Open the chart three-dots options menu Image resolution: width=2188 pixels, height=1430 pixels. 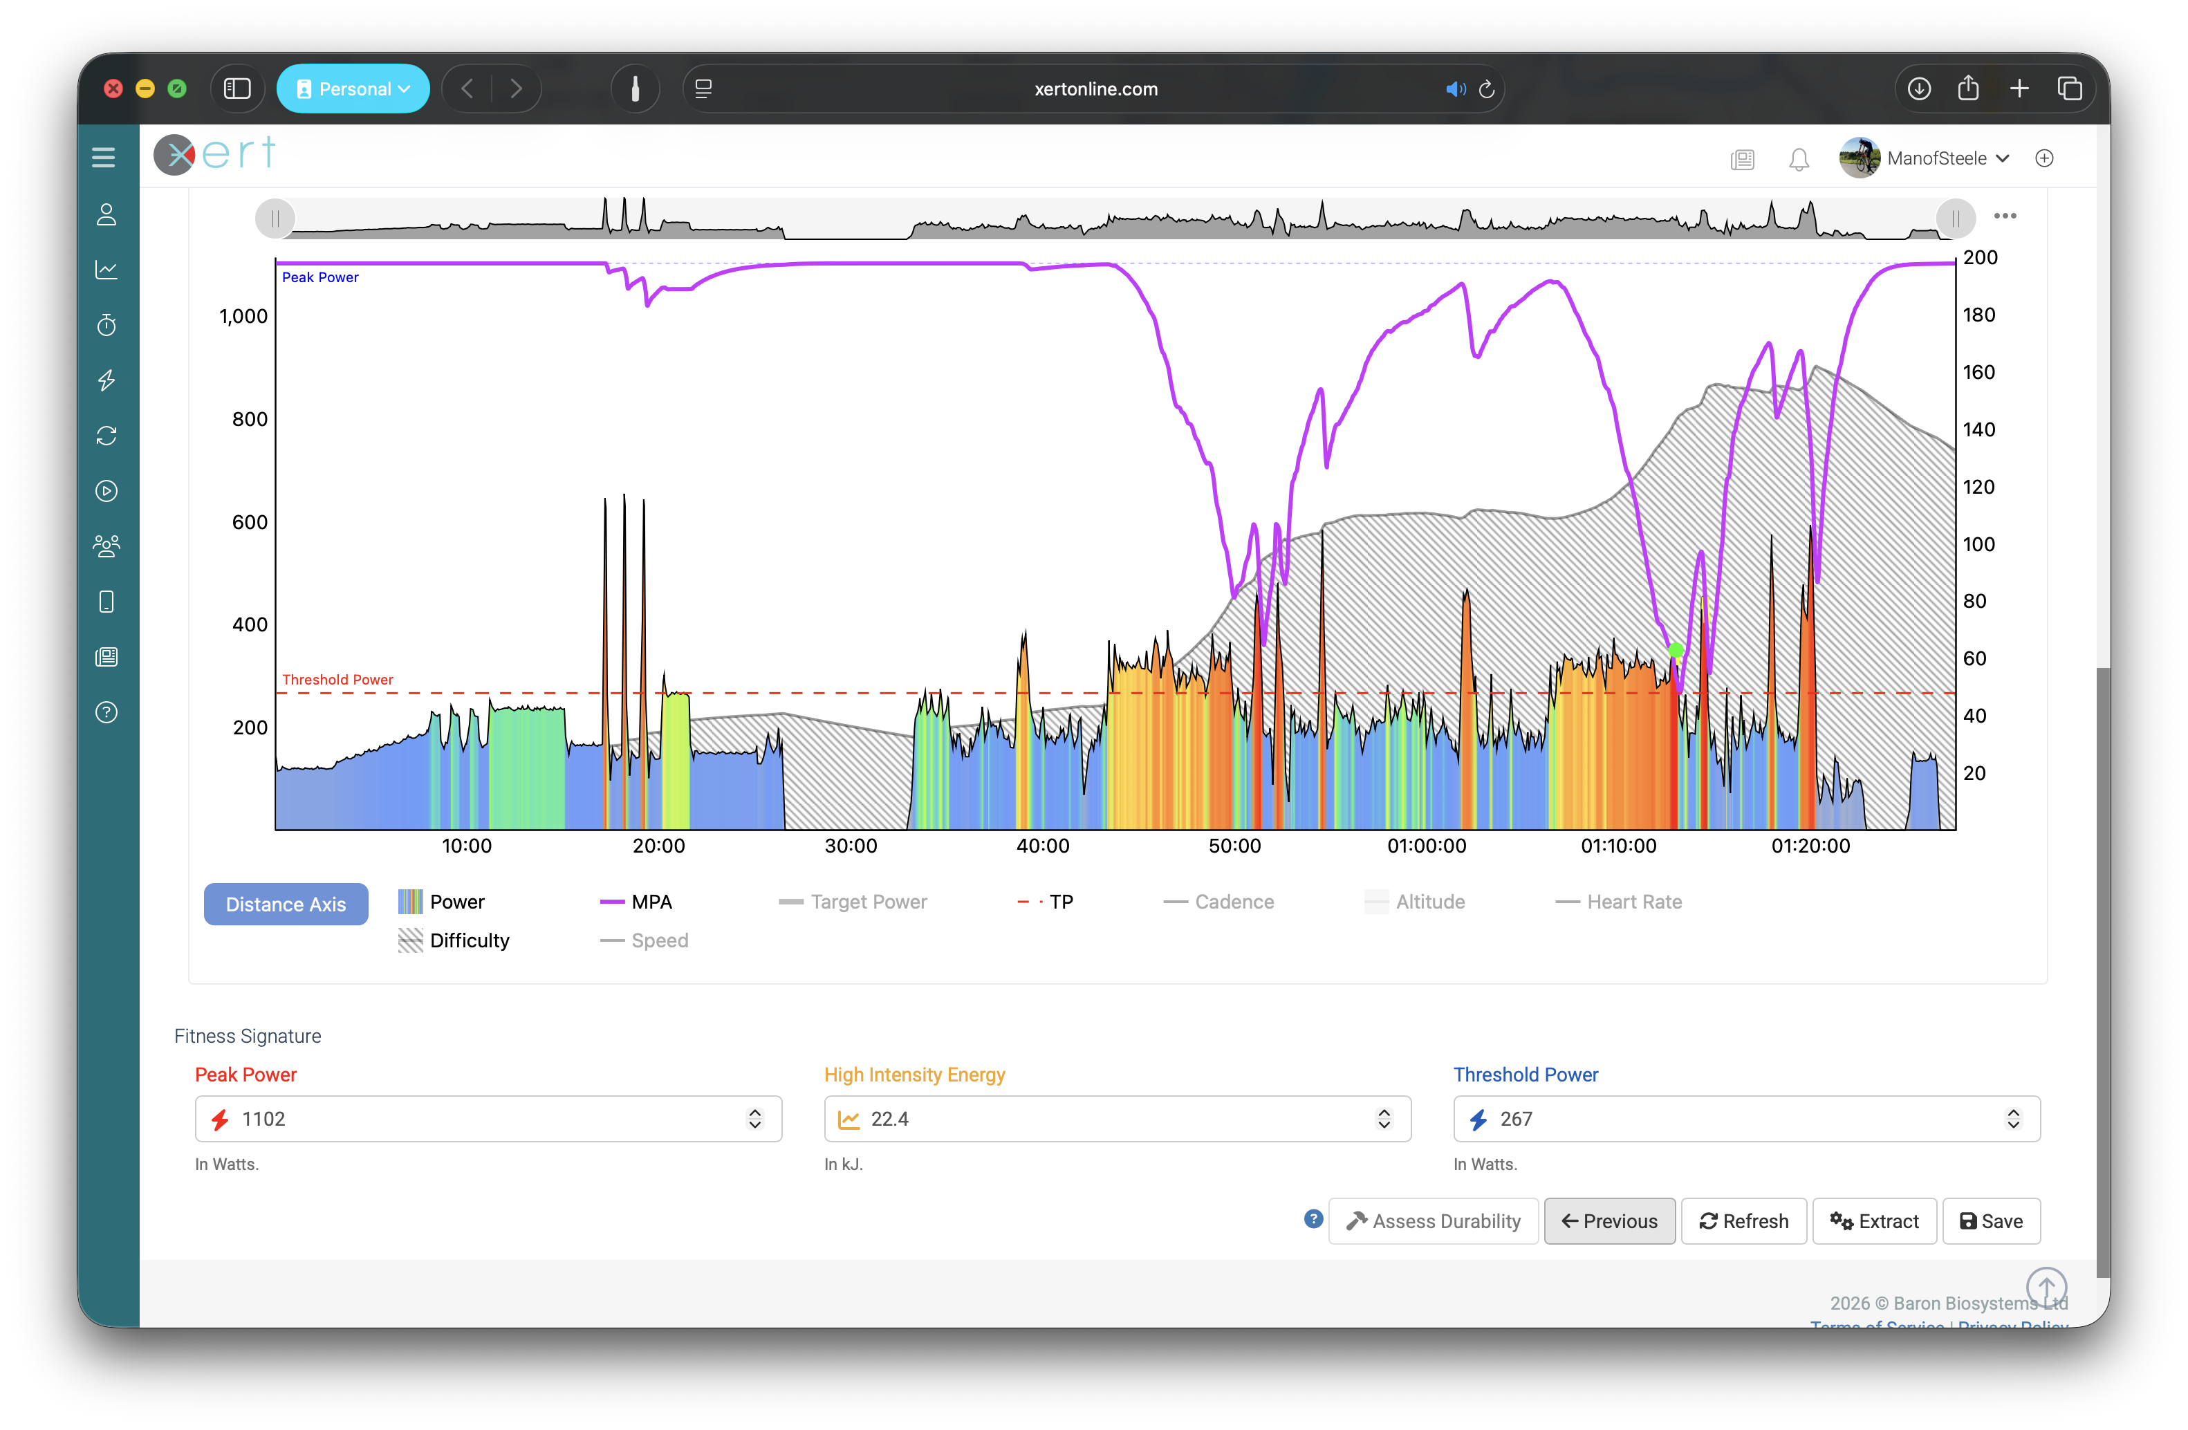pyautogui.click(x=2005, y=216)
